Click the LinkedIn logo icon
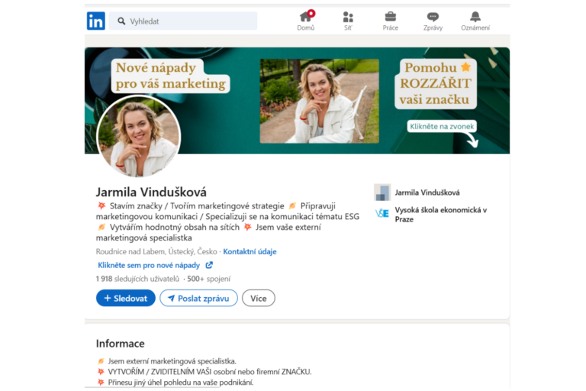 pos(96,21)
